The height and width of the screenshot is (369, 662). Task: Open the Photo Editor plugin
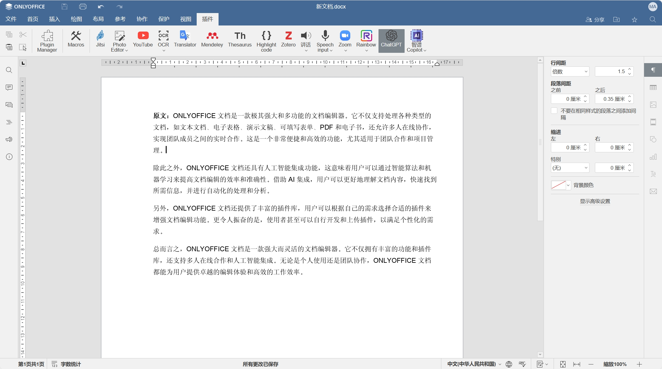pos(119,41)
